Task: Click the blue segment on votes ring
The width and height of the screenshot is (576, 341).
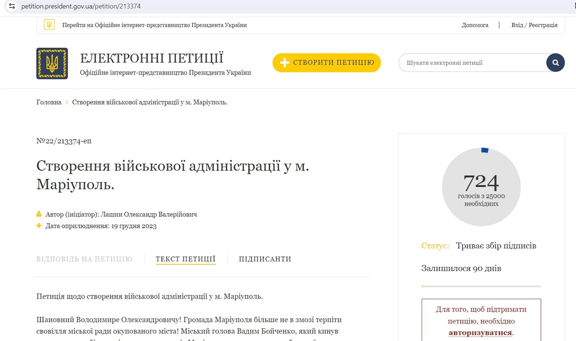Action: [484, 150]
